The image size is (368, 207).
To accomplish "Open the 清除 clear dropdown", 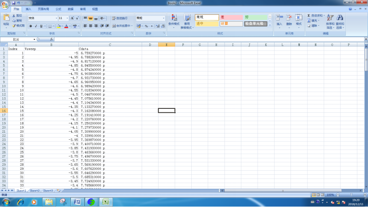I will click(x=319, y=26).
